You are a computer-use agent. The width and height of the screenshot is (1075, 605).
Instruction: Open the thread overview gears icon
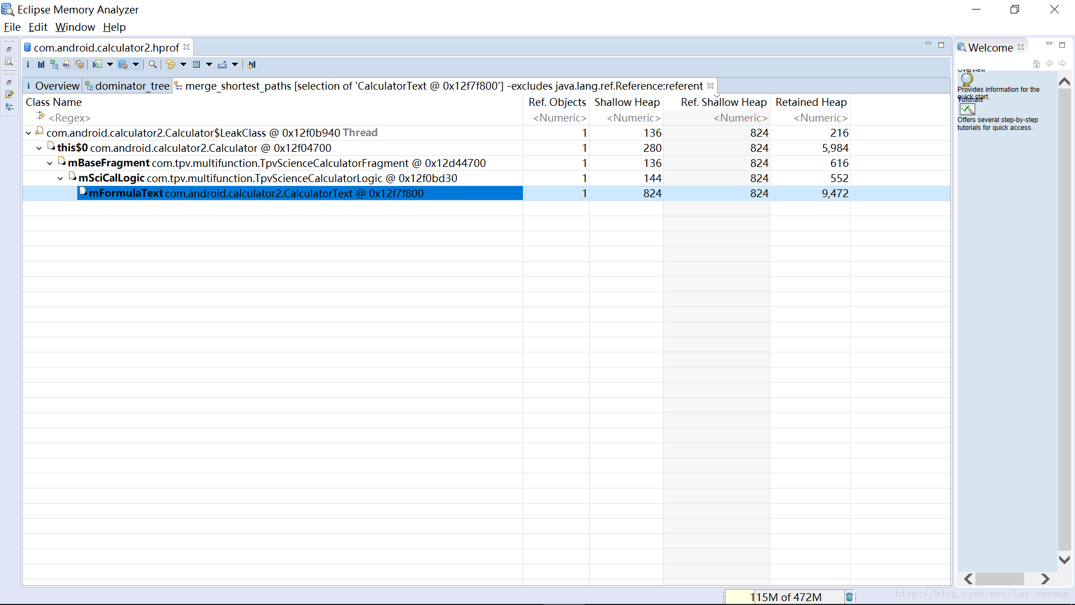[80, 64]
